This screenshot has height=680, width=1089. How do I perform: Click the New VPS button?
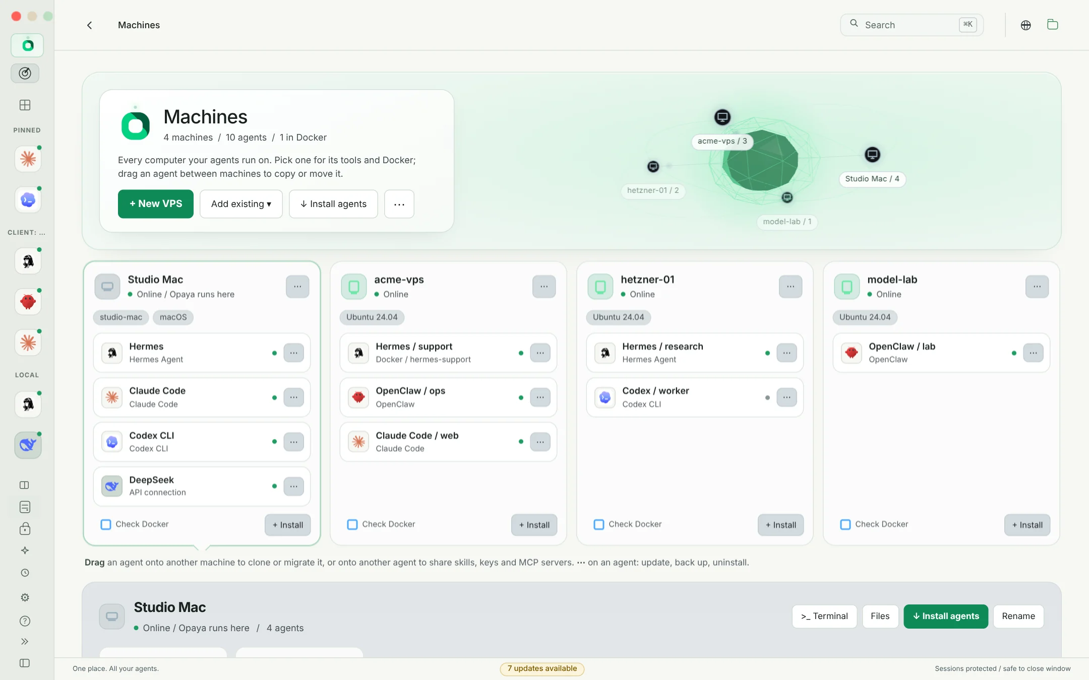[156, 204]
